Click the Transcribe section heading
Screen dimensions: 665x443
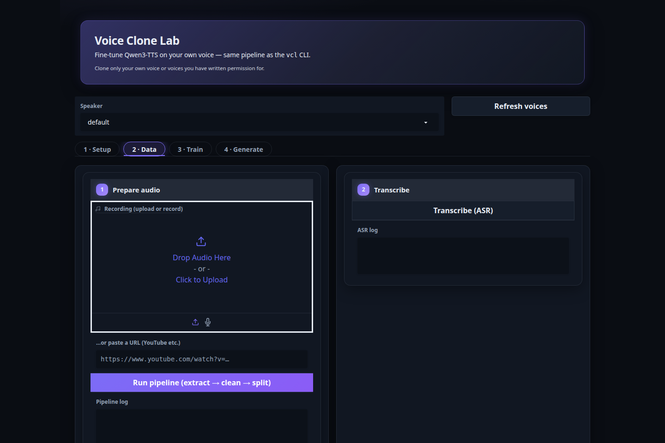pos(392,190)
